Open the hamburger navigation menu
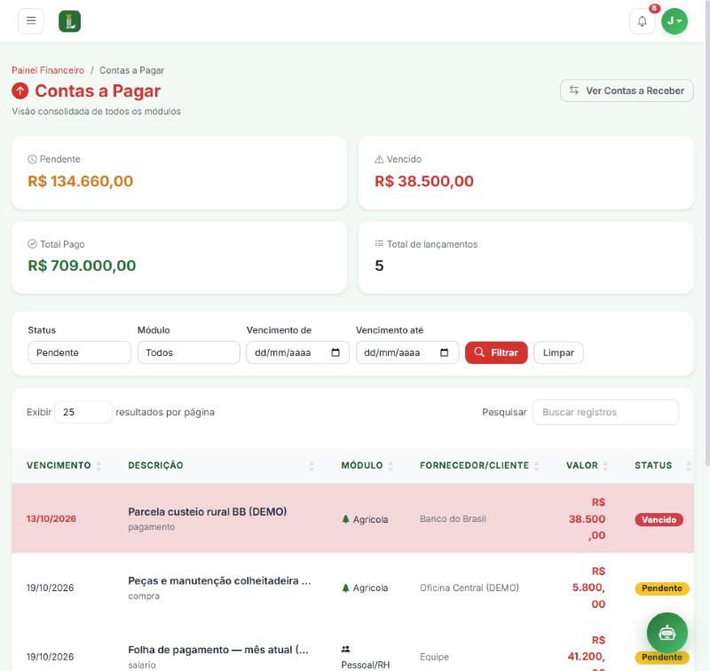Image resolution: width=710 pixels, height=671 pixels. pyautogui.click(x=31, y=20)
